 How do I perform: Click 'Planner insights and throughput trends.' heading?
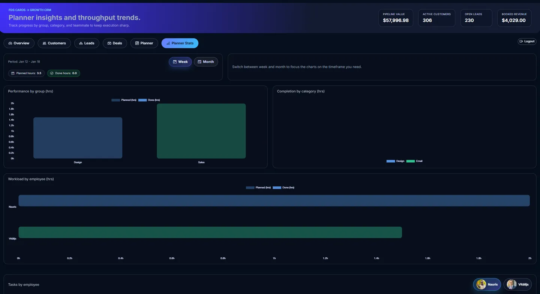pos(75,18)
